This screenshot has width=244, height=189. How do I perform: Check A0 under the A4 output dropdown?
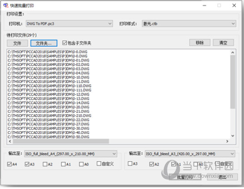(81, 164)
